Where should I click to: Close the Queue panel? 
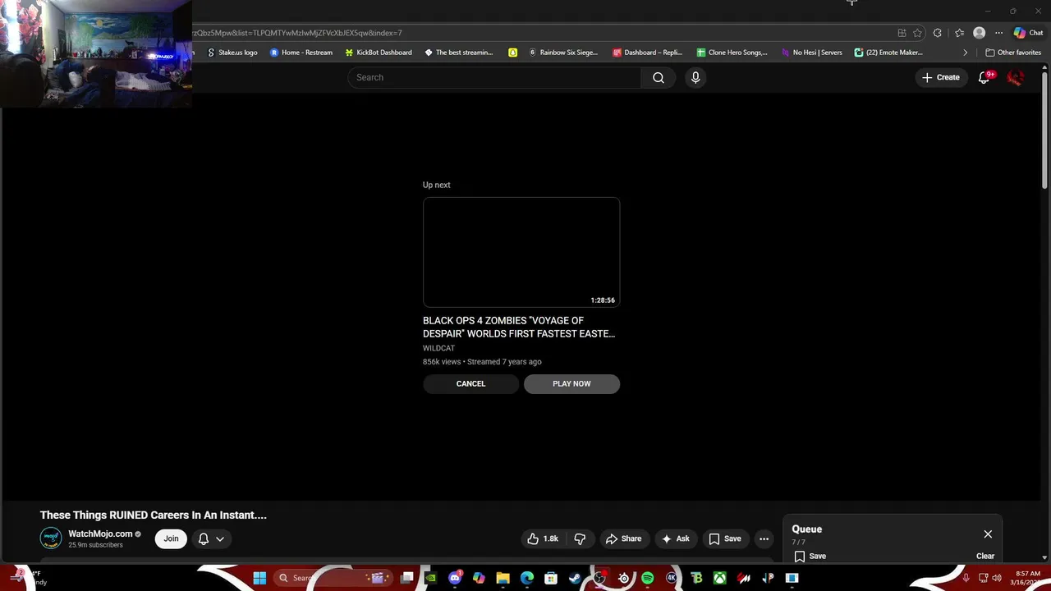tap(988, 534)
